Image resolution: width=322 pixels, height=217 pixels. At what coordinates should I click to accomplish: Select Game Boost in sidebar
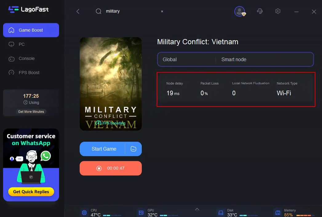[31, 30]
